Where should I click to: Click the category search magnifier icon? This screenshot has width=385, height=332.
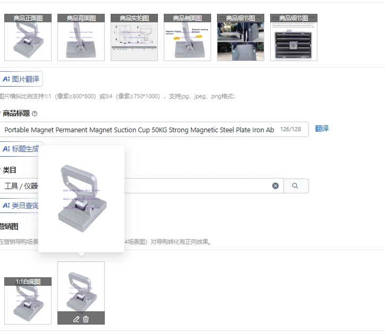click(295, 186)
